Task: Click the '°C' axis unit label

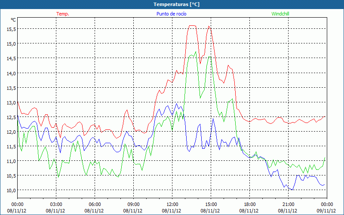Action: [x=13, y=20]
